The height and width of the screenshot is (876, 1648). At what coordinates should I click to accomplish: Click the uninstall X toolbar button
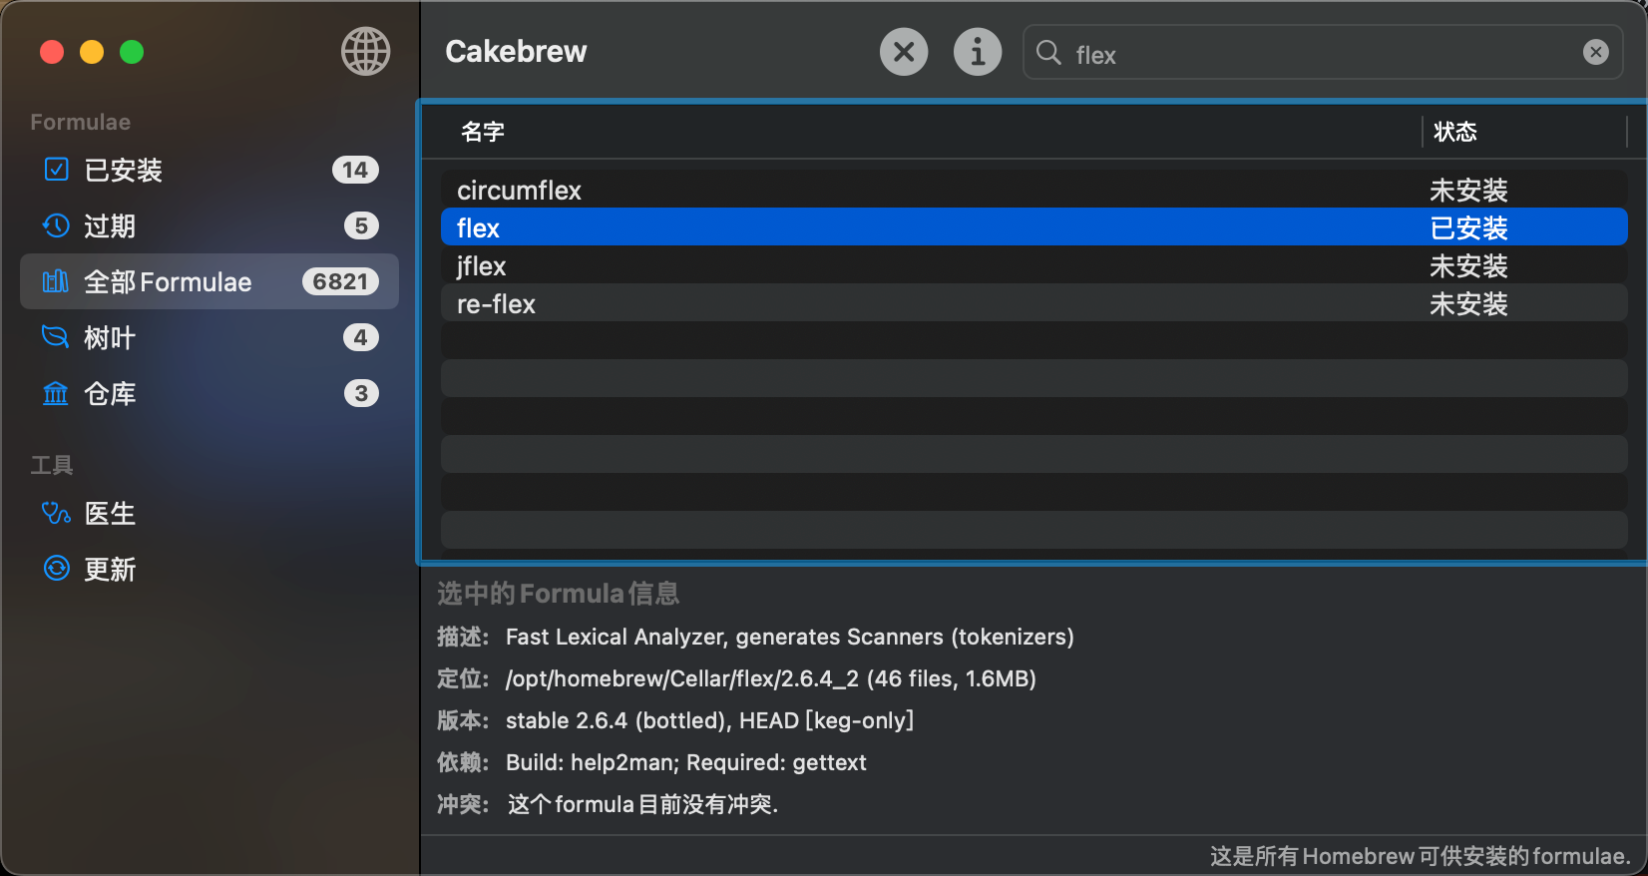(x=904, y=51)
